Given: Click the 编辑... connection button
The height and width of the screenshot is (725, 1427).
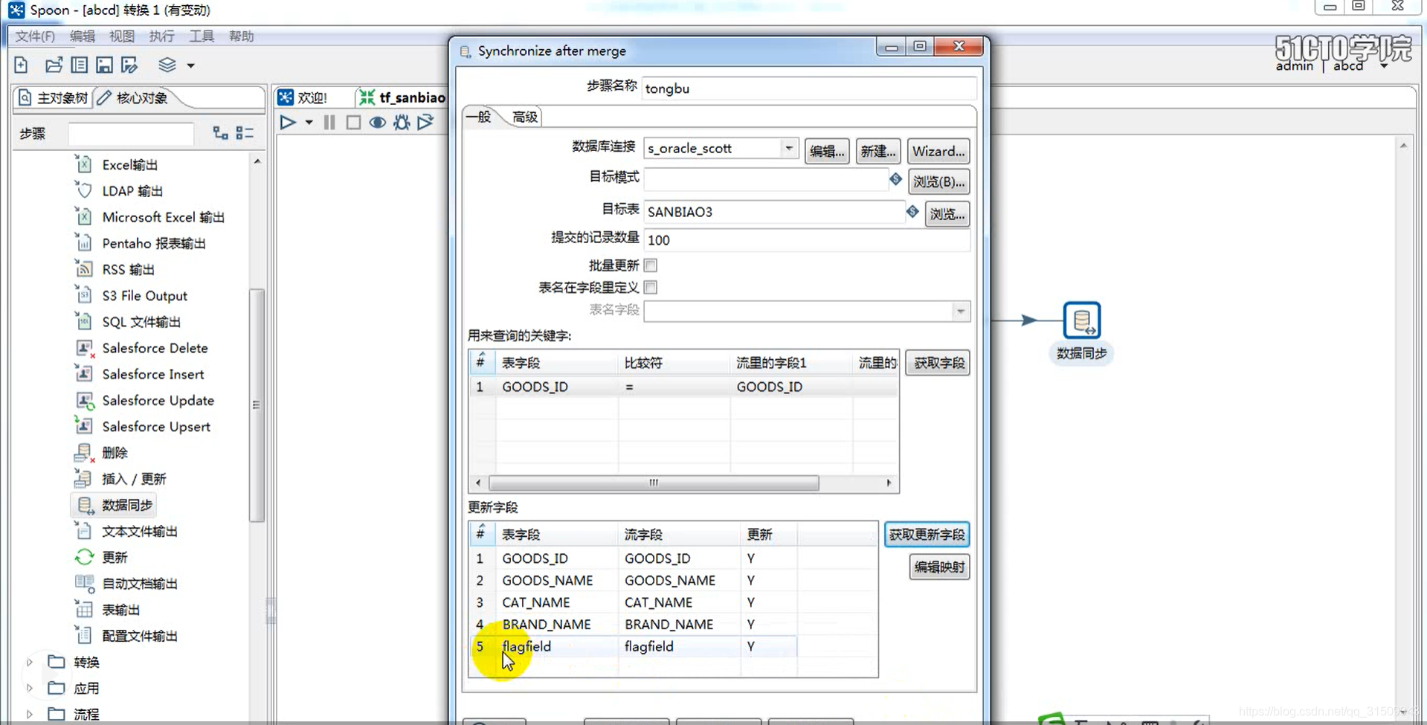Looking at the screenshot, I should 827,152.
